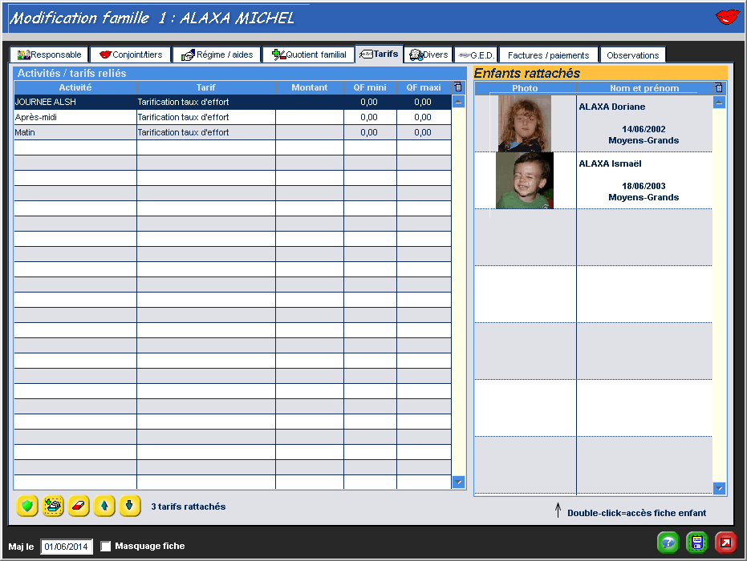This screenshot has height=561, width=747.
Task: Click the trash icon in the children list header
Action: (719, 88)
